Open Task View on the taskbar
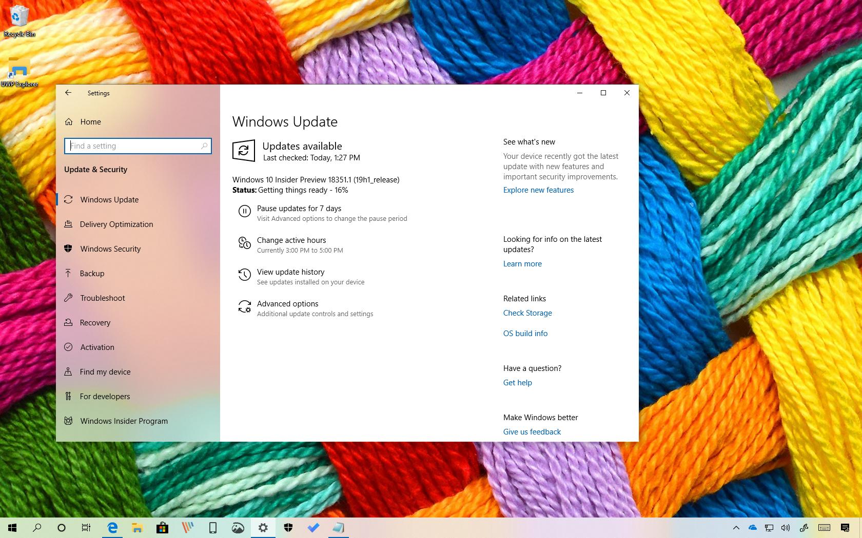 (x=86, y=527)
